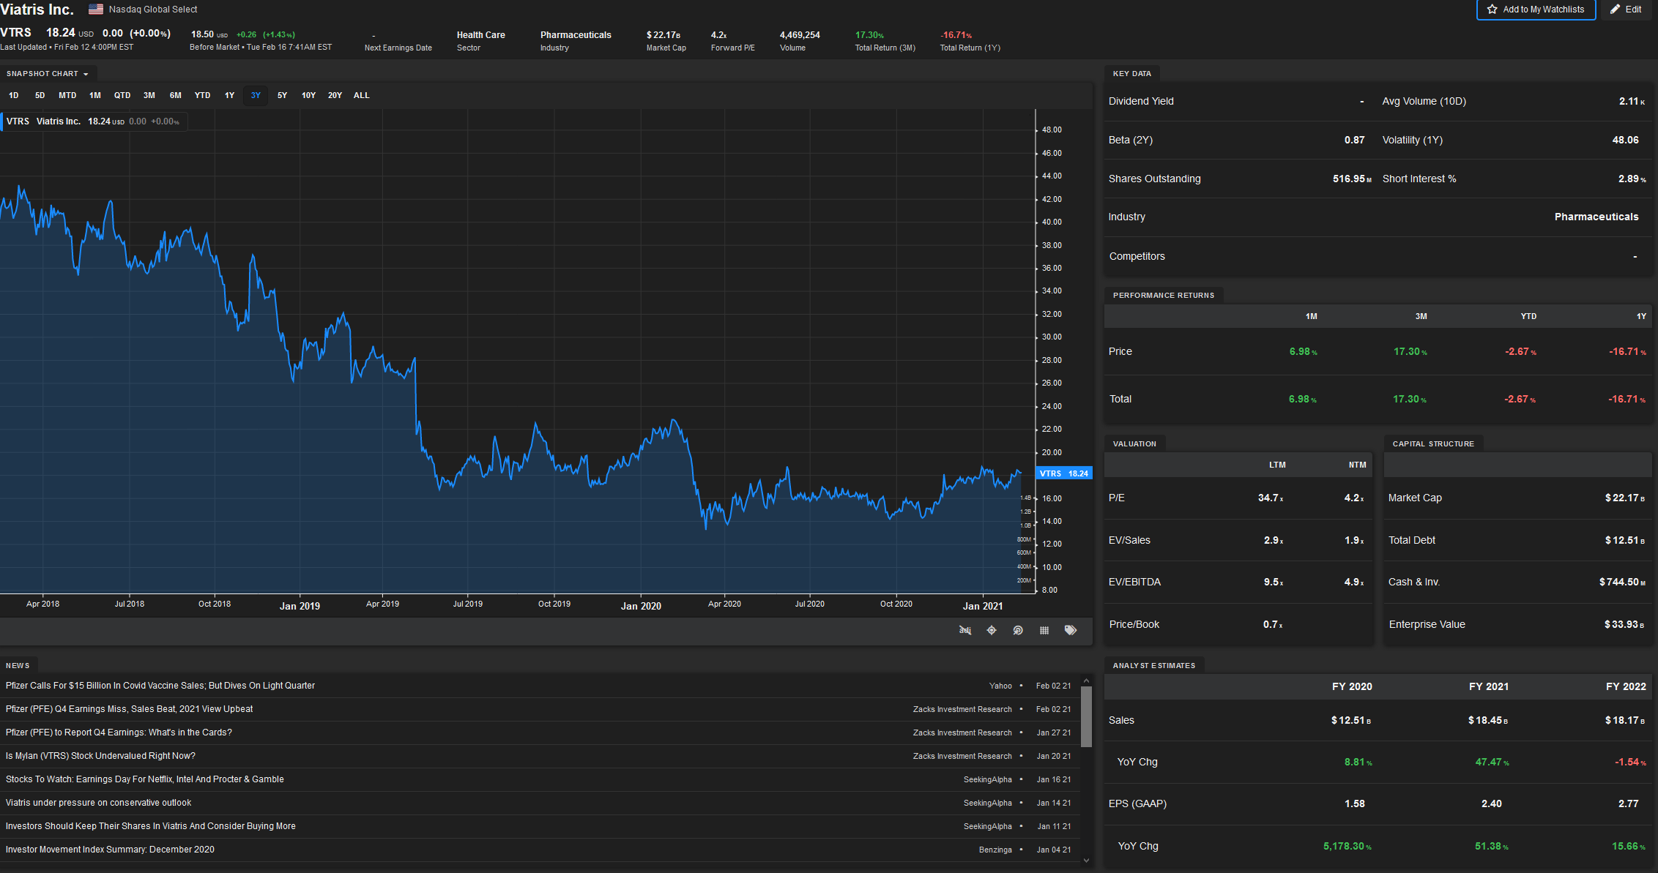Toggle the target pointer icon below chart
Screen dimensions: 1658x873
[x=1018, y=630]
